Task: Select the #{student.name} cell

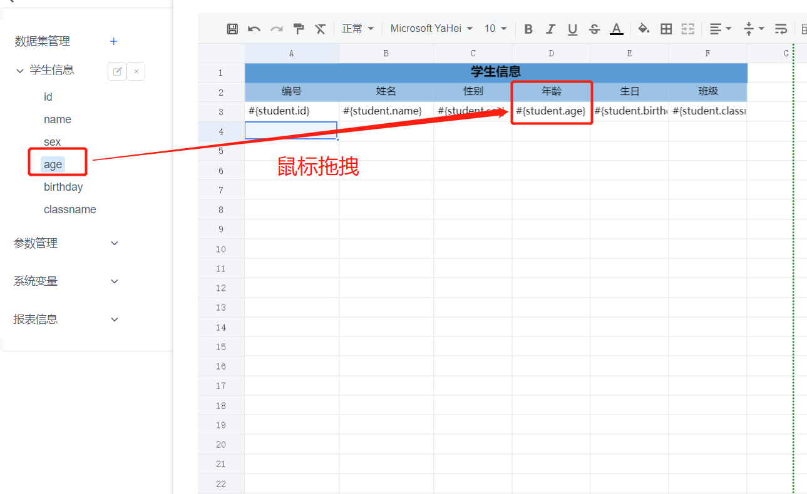Action: pyautogui.click(x=386, y=111)
